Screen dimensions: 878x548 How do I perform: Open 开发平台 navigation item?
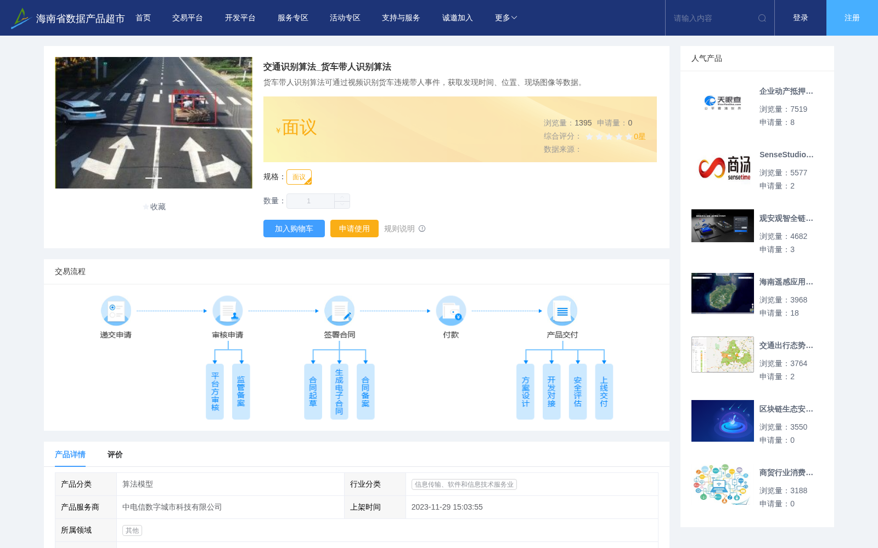[240, 18]
